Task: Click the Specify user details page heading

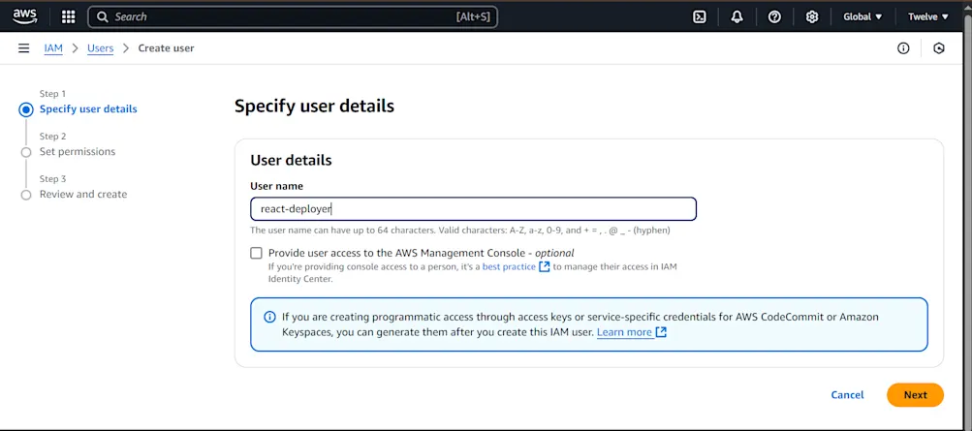Action: pos(314,106)
